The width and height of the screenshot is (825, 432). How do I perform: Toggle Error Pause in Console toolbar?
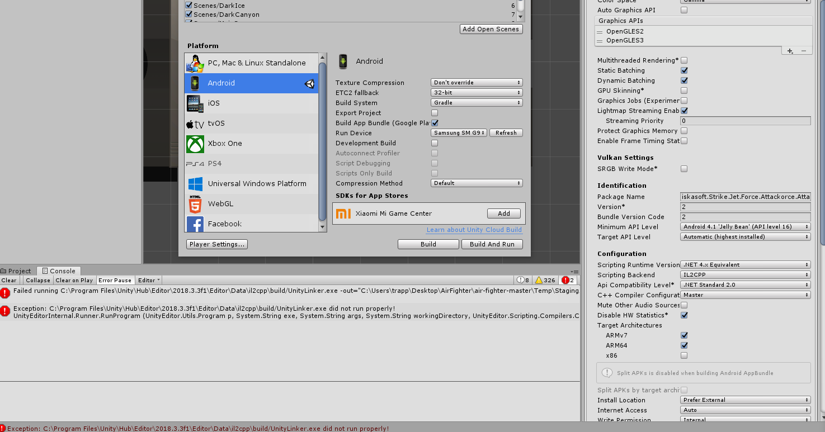(x=115, y=280)
